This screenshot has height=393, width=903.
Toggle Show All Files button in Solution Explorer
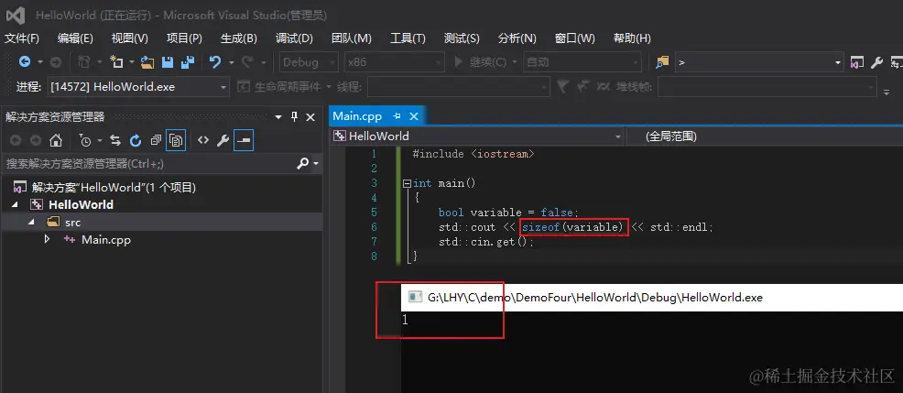(x=176, y=140)
